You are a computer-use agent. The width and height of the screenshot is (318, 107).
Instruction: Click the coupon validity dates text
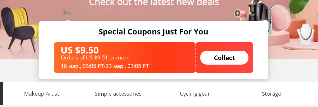(105, 66)
